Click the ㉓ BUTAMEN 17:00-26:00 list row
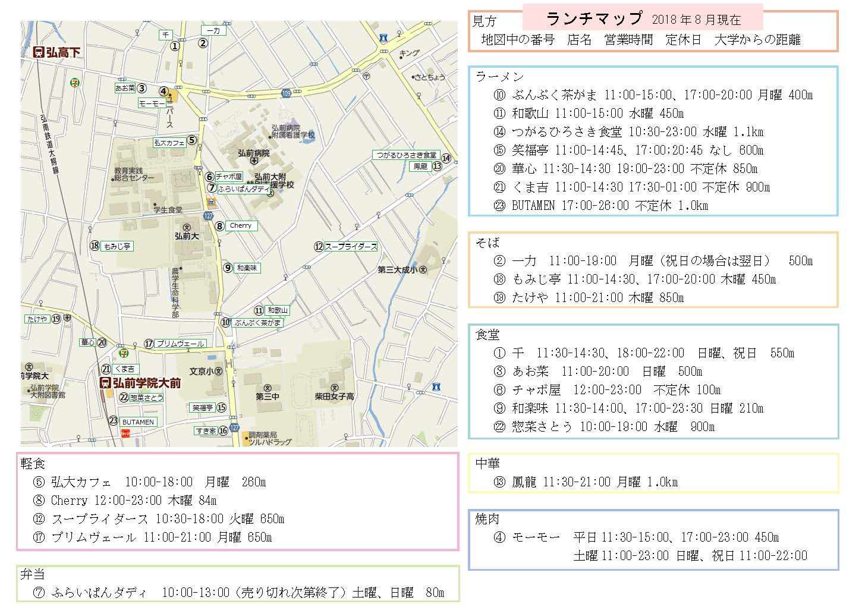The height and width of the screenshot is (610, 862). click(x=600, y=205)
